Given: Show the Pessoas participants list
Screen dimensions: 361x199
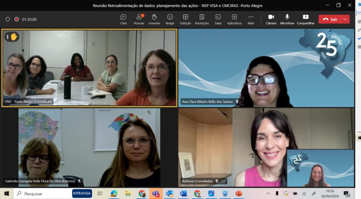Looking at the screenshot, I should [139, 19].
